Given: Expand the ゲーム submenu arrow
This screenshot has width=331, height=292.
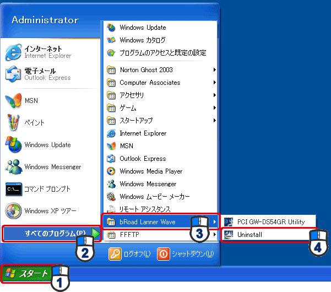Looking at the screenshot, I should pyautogui.click(x=214, y=107).
